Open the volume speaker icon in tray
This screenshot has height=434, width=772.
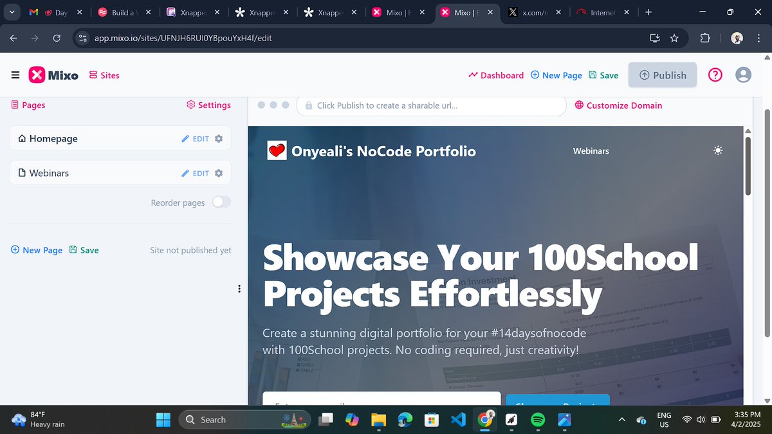pyautogui.click(x=701, y=420)
